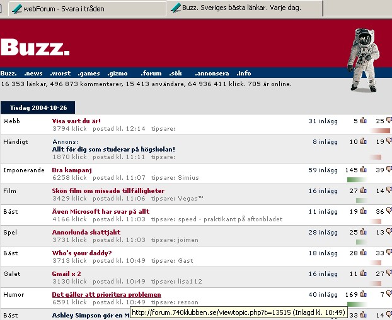
Task: Click thumbs-down icon for 'Det gäller att prioritera'
Action: [x=389, y=294]
